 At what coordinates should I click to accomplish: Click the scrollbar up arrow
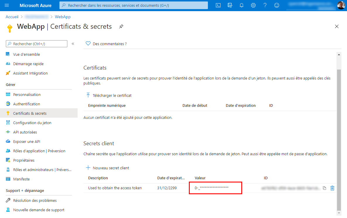point(339,55)
